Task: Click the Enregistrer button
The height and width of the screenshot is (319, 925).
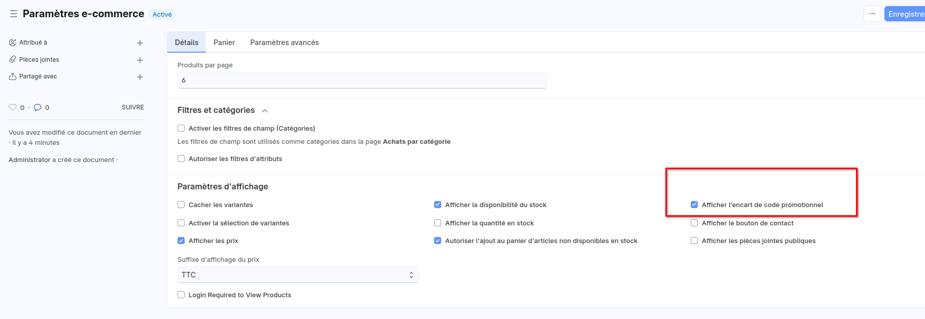Action: point(905,14)
